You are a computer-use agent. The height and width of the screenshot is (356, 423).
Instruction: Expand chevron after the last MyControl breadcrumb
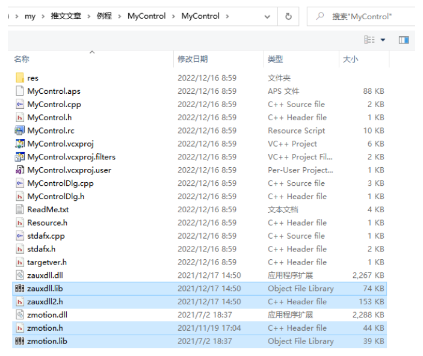click(x=227, y=17)
